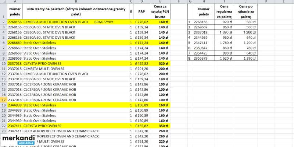Click BEKO AEROPERFECT OVEN cell in row 23
The width and height of the screenshot is (294, 147).
coord(76,131)
